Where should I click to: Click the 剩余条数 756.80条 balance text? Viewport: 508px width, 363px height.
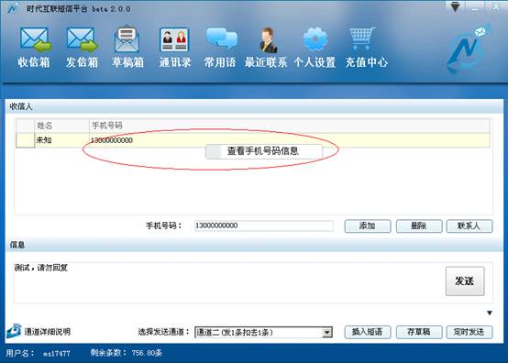click(126, 353)
